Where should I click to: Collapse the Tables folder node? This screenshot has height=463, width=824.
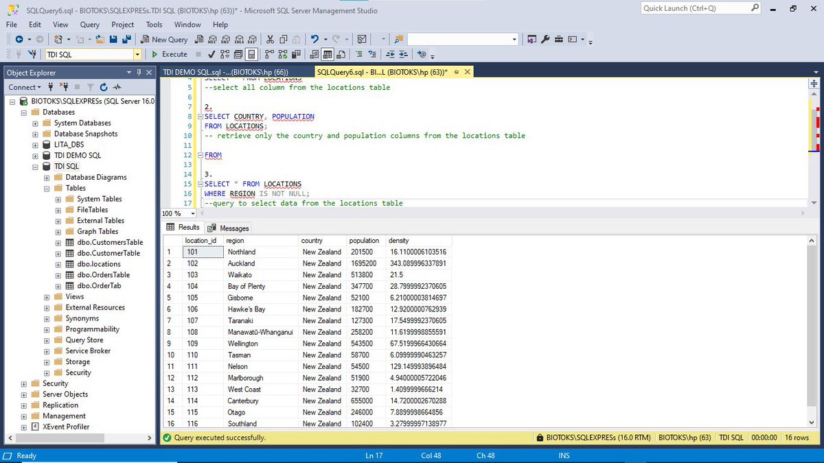47,188
